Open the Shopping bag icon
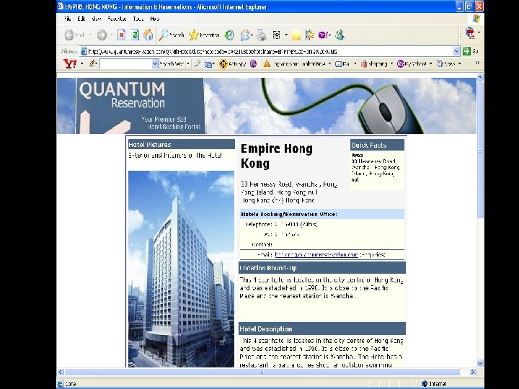519x389 pixels. (364, 64)
